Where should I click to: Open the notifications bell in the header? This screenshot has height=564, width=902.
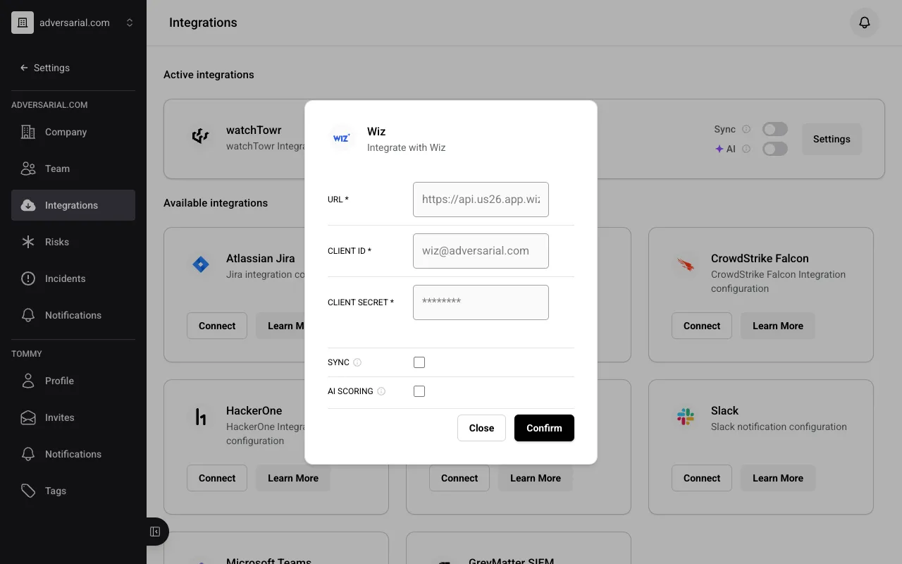pos(865,23)
